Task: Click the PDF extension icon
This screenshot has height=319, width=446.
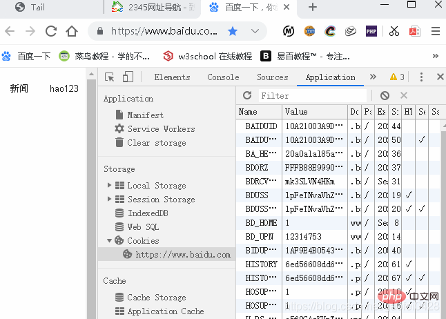Action: [x=415, y=31]
